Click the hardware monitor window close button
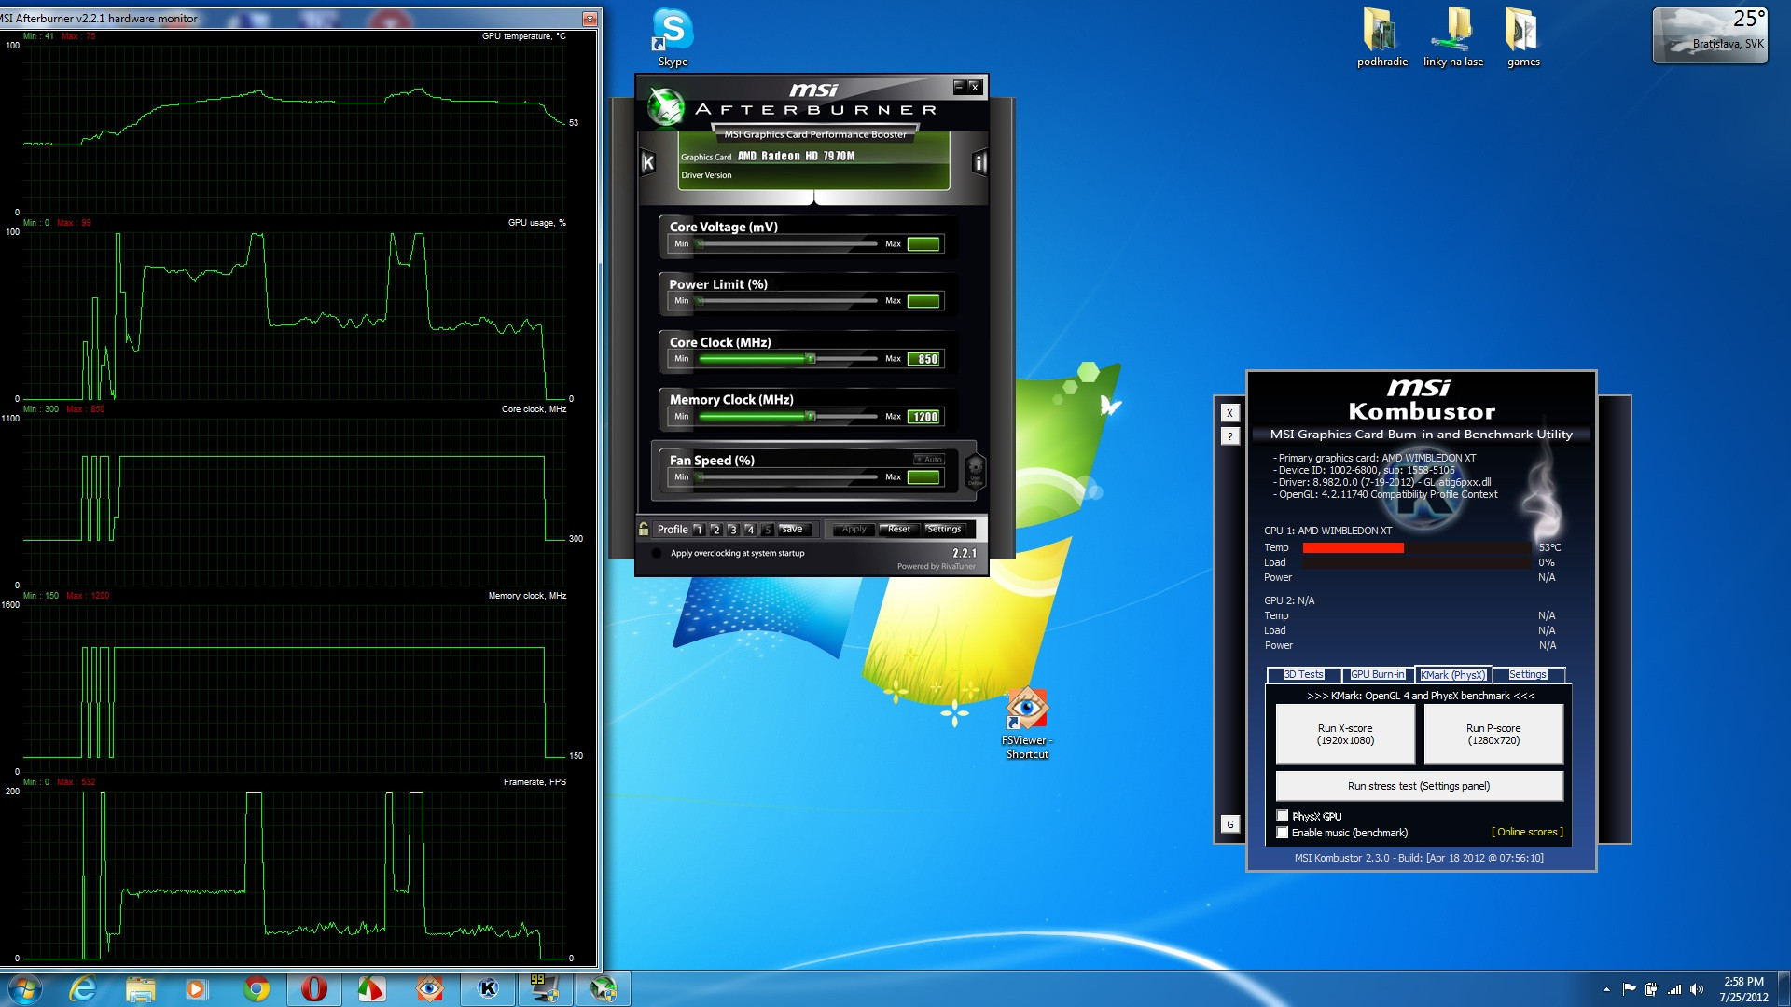Image resolution: width=1791 pixels, height=1007 pixels. (590, 19)
